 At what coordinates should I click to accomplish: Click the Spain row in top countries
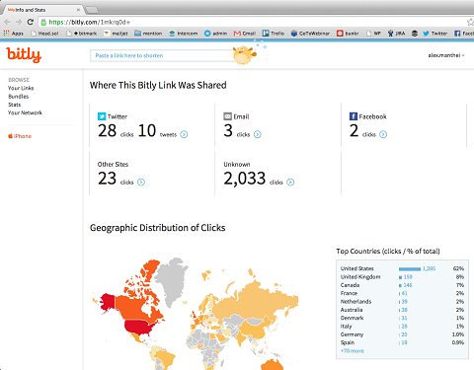pyautogui.click(x=402, y=342)
